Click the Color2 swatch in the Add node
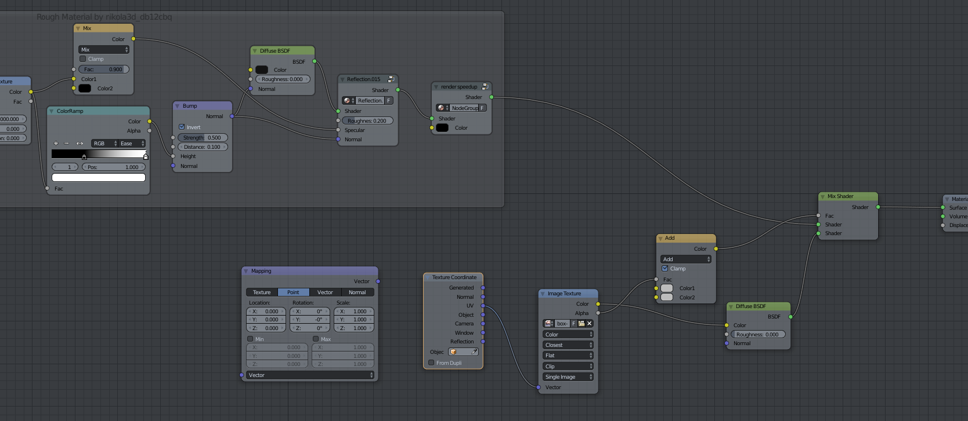Image resolution: width=968 pixels, height=421 pixels. (x=667, y=298)
